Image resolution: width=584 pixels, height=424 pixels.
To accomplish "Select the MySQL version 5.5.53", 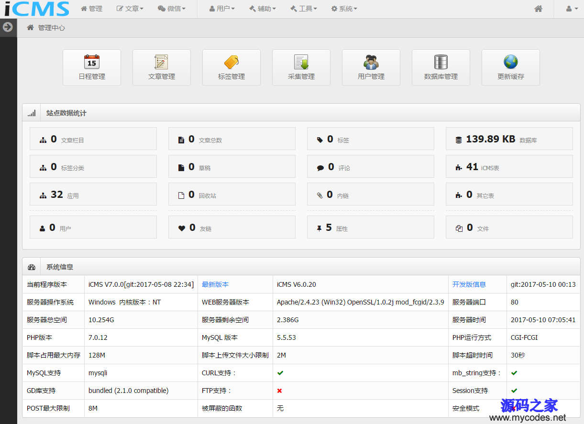I will click(x=286, y=337).
